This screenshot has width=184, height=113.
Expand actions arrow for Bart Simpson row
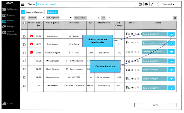171,43
